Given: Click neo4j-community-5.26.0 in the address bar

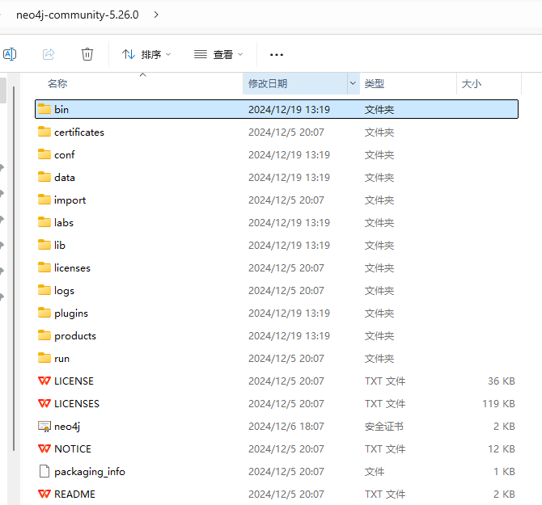Looking at the screenshot, I should click(x=78, y=15).
